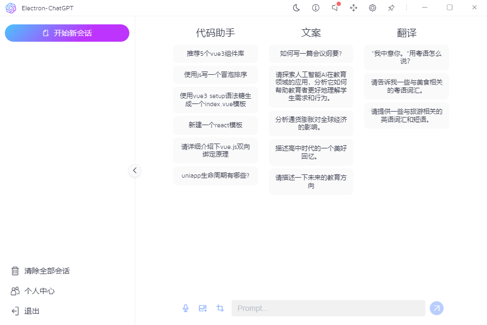Select the 分析通货膨胀对全球经济的影响 prompt
The image size is (487, 325).
click(311, 123)
